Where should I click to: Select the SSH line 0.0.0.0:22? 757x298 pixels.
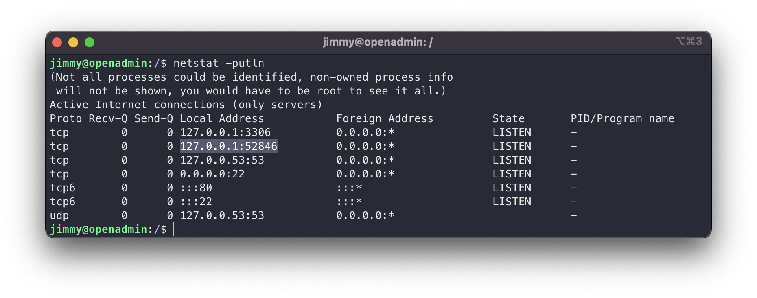tap(212, 174)
